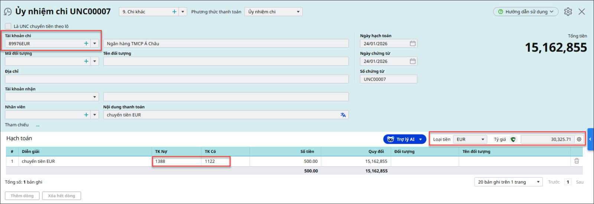The width and height of the screenshot is (594, 204).
Task: Open exchange rate gear settings
Action: (x=579, y=140)
